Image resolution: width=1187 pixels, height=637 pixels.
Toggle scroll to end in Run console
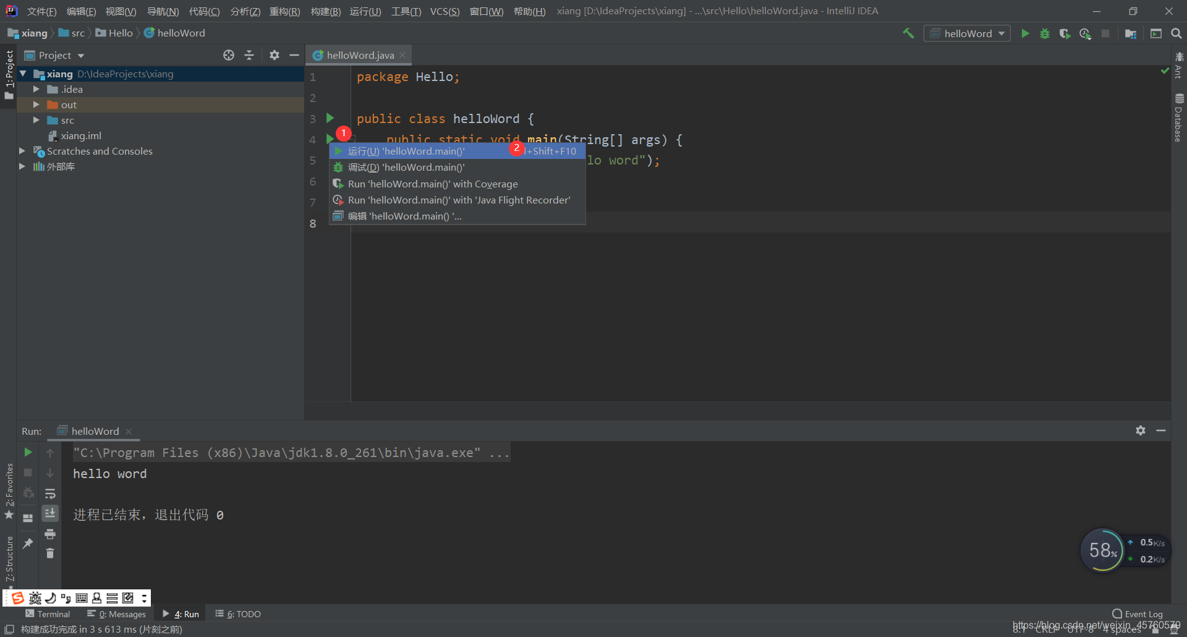click(x=50, y=513)
